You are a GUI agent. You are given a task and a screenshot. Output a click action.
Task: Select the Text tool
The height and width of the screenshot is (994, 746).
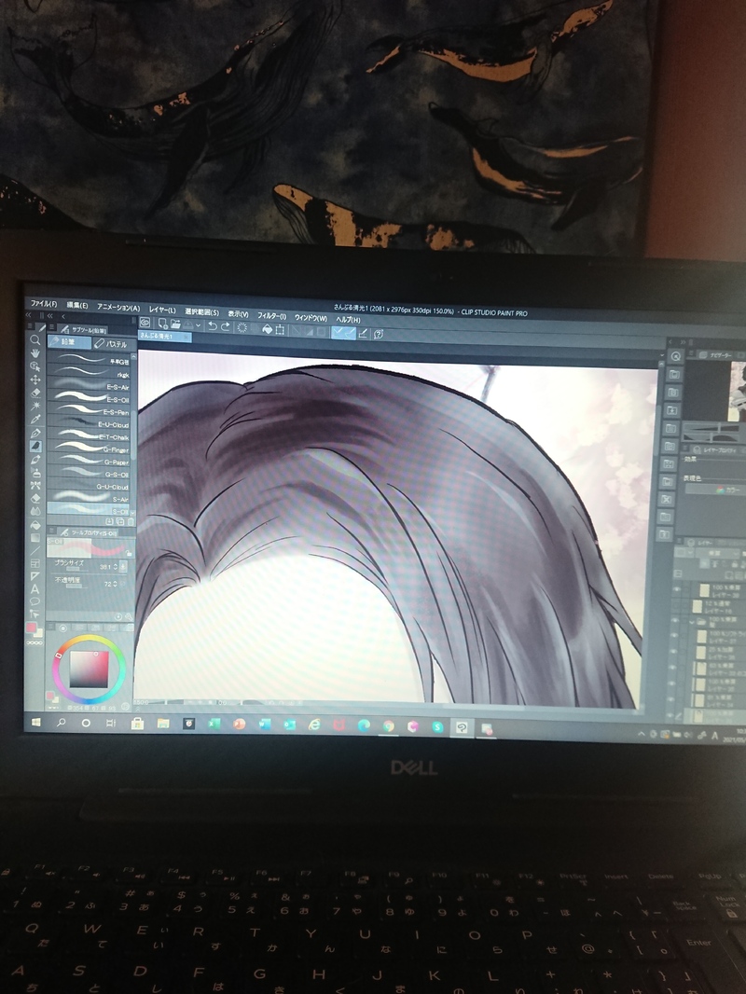(35, 589)
